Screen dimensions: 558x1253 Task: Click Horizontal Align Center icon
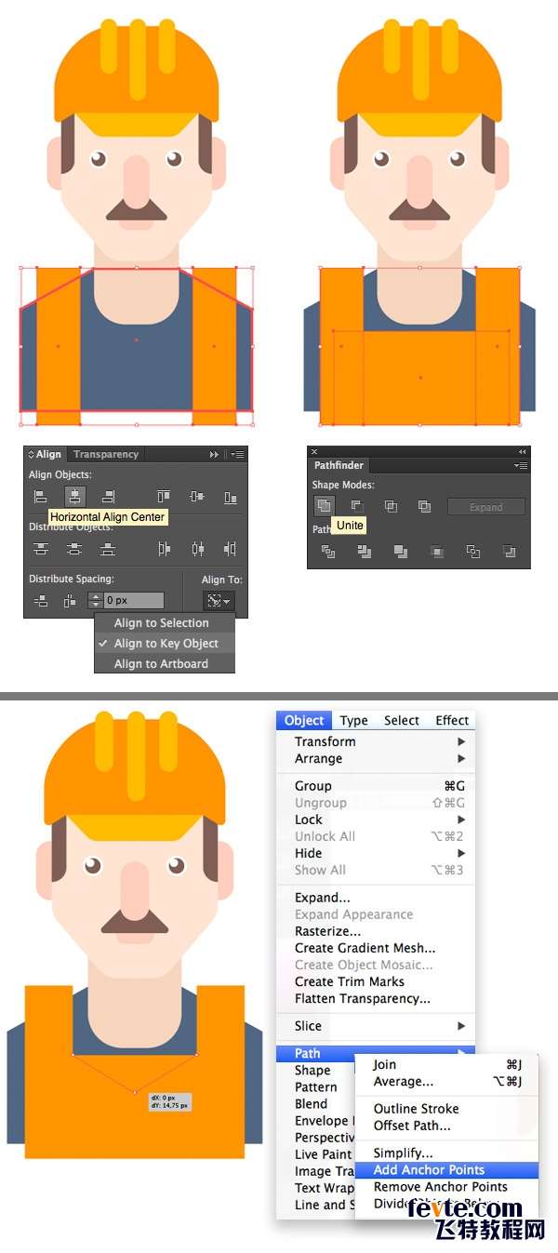point(74,497)
